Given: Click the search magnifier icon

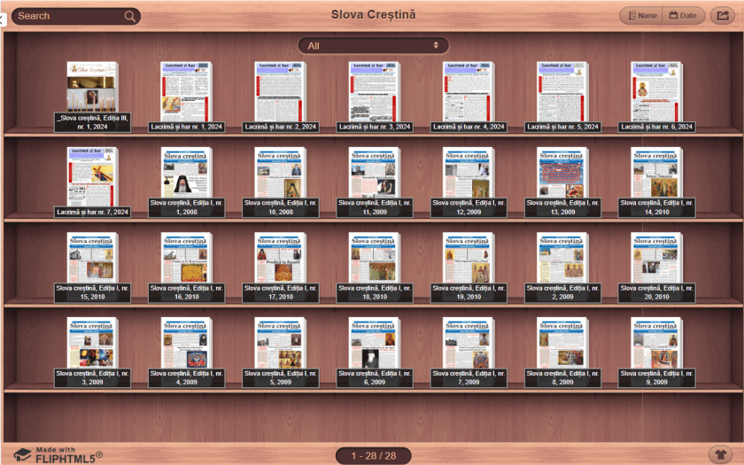Looking at the screenshot, I should click(x=130, y=16).
